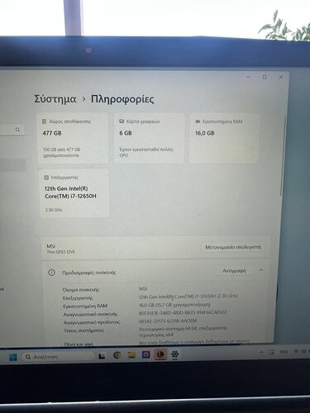Click the info icon beside Προδιαγραφές συσκευής
Viewport: 310px width, 413px height.
tap(51, 273)
